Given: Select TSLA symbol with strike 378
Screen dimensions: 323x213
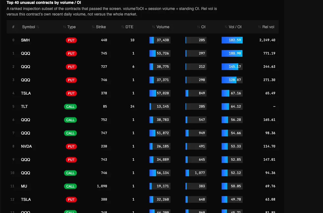Looking at the screenshot, I should click(26, 93).
